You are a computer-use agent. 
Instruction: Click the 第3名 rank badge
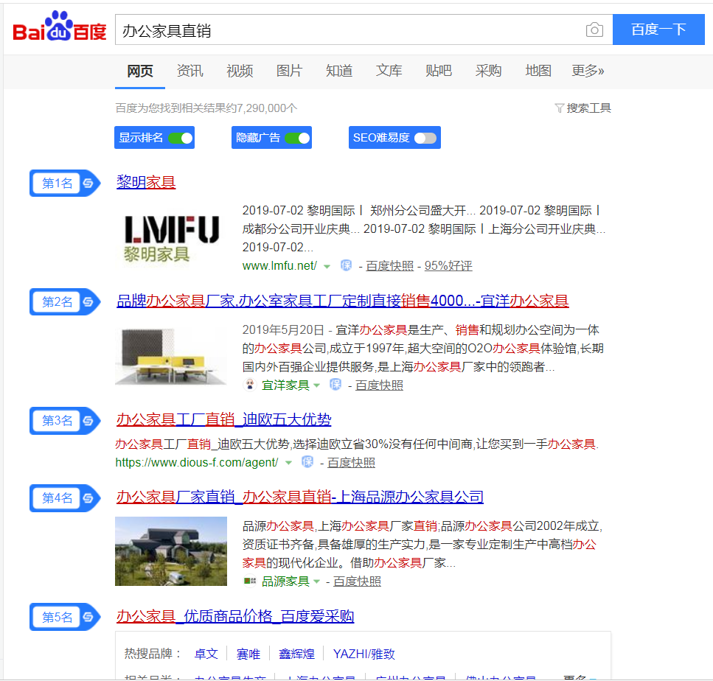point(65,421)
